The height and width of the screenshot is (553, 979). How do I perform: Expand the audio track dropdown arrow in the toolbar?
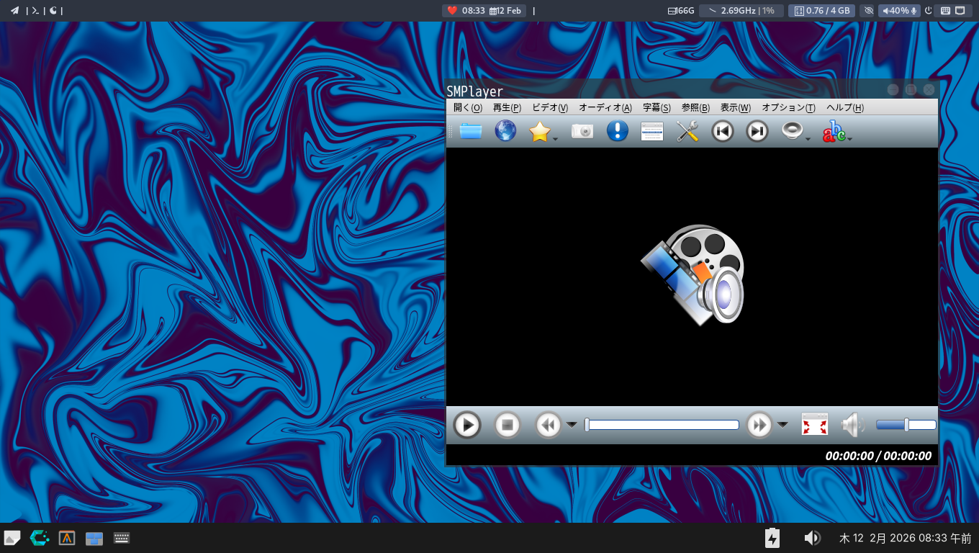808,138
